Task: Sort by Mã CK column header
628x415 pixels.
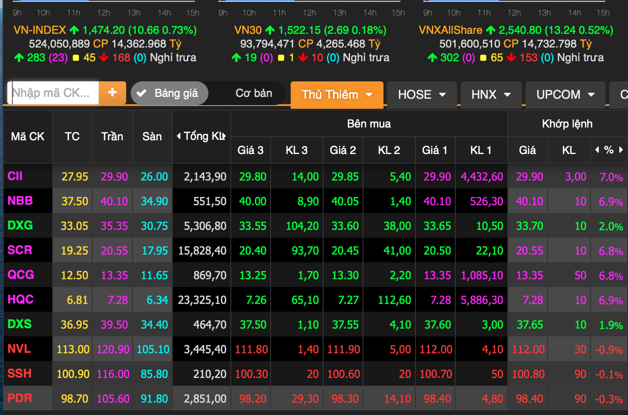Action: (x=27, y=137)
